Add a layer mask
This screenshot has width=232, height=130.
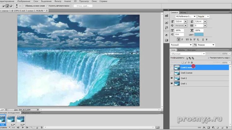coord(209,127)
